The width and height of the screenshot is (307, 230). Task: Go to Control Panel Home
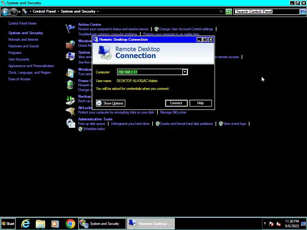click(x=22, y=23)
